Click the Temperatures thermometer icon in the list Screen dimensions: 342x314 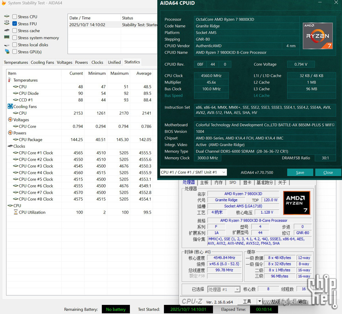click(x=10, y=80)
